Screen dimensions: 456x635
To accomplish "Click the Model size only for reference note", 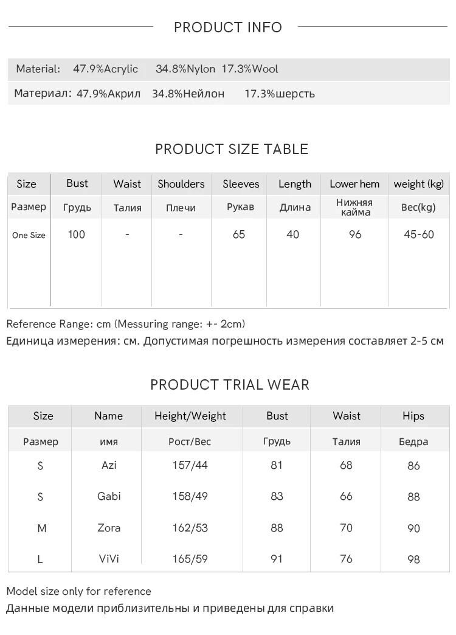I will [x=79, y=591].
